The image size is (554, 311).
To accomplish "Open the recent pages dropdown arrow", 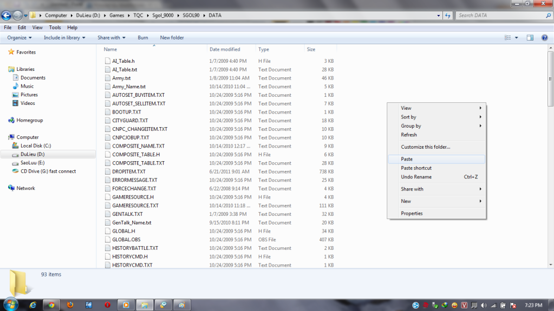I will tap(25, 16).
